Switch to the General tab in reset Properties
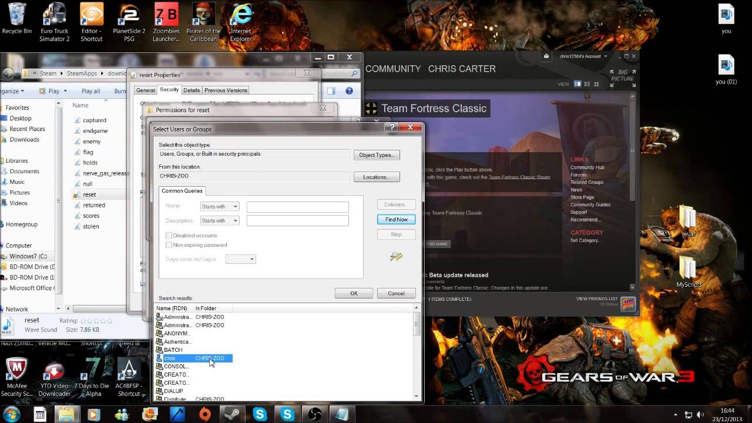 [x=146, y=90]
